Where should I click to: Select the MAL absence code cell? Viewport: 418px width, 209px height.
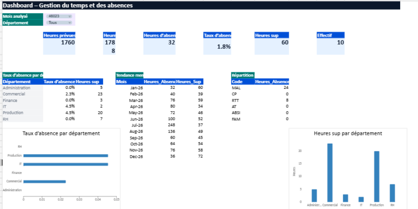point(243,88)
